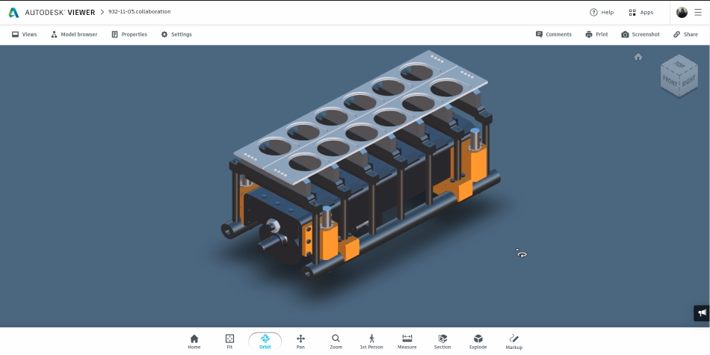Show the Properties panel
This screenshot has width=710, height=355.
(129, 34)
